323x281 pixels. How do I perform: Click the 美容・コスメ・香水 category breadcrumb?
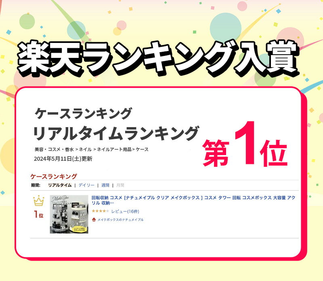[54, 149]
